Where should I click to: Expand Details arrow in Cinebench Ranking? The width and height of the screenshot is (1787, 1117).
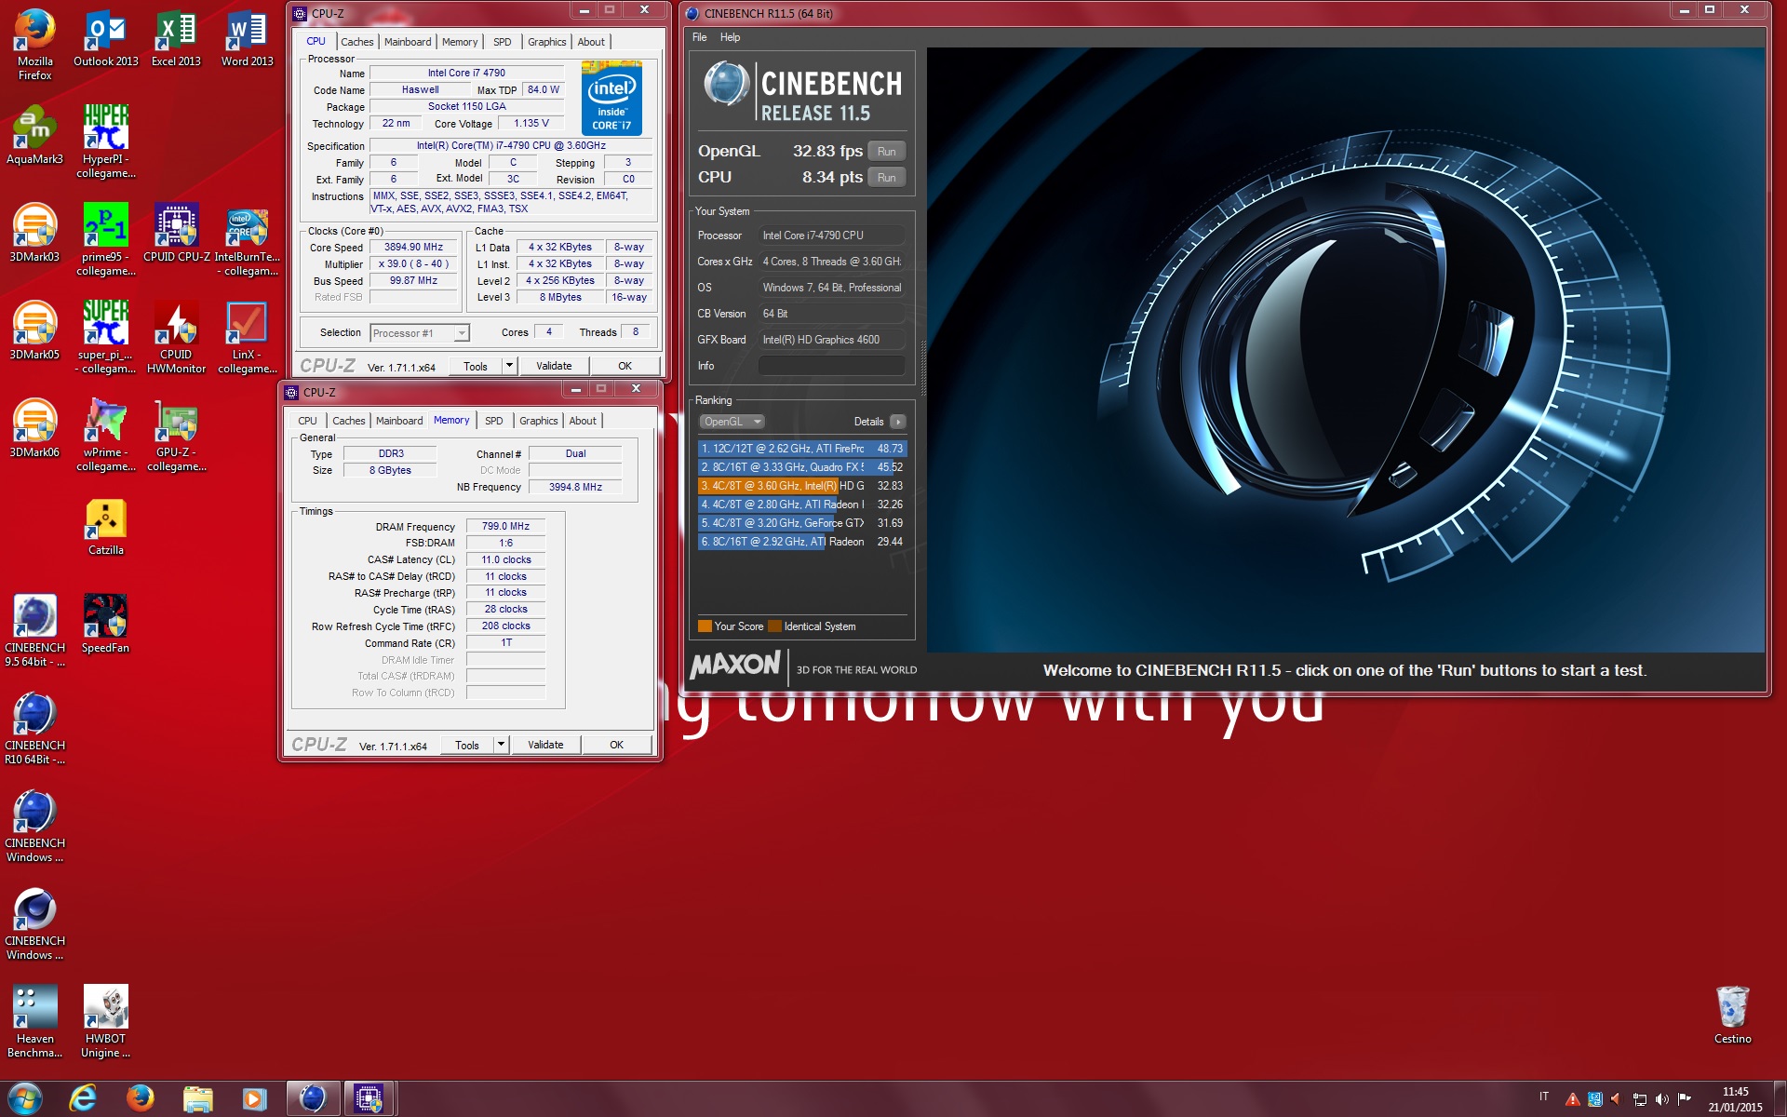897,422
